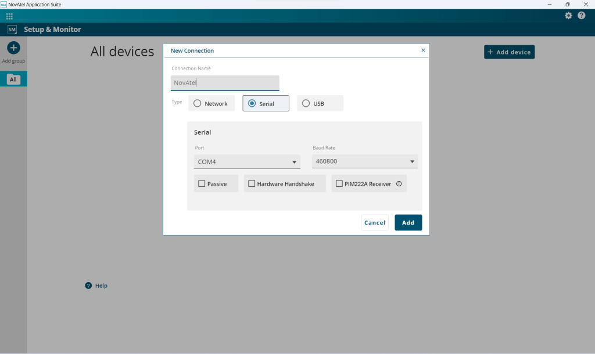Image resolution: width=595 pixels, height=354 pixels.
Task: Select the All devices group
Action: (13, 78)
